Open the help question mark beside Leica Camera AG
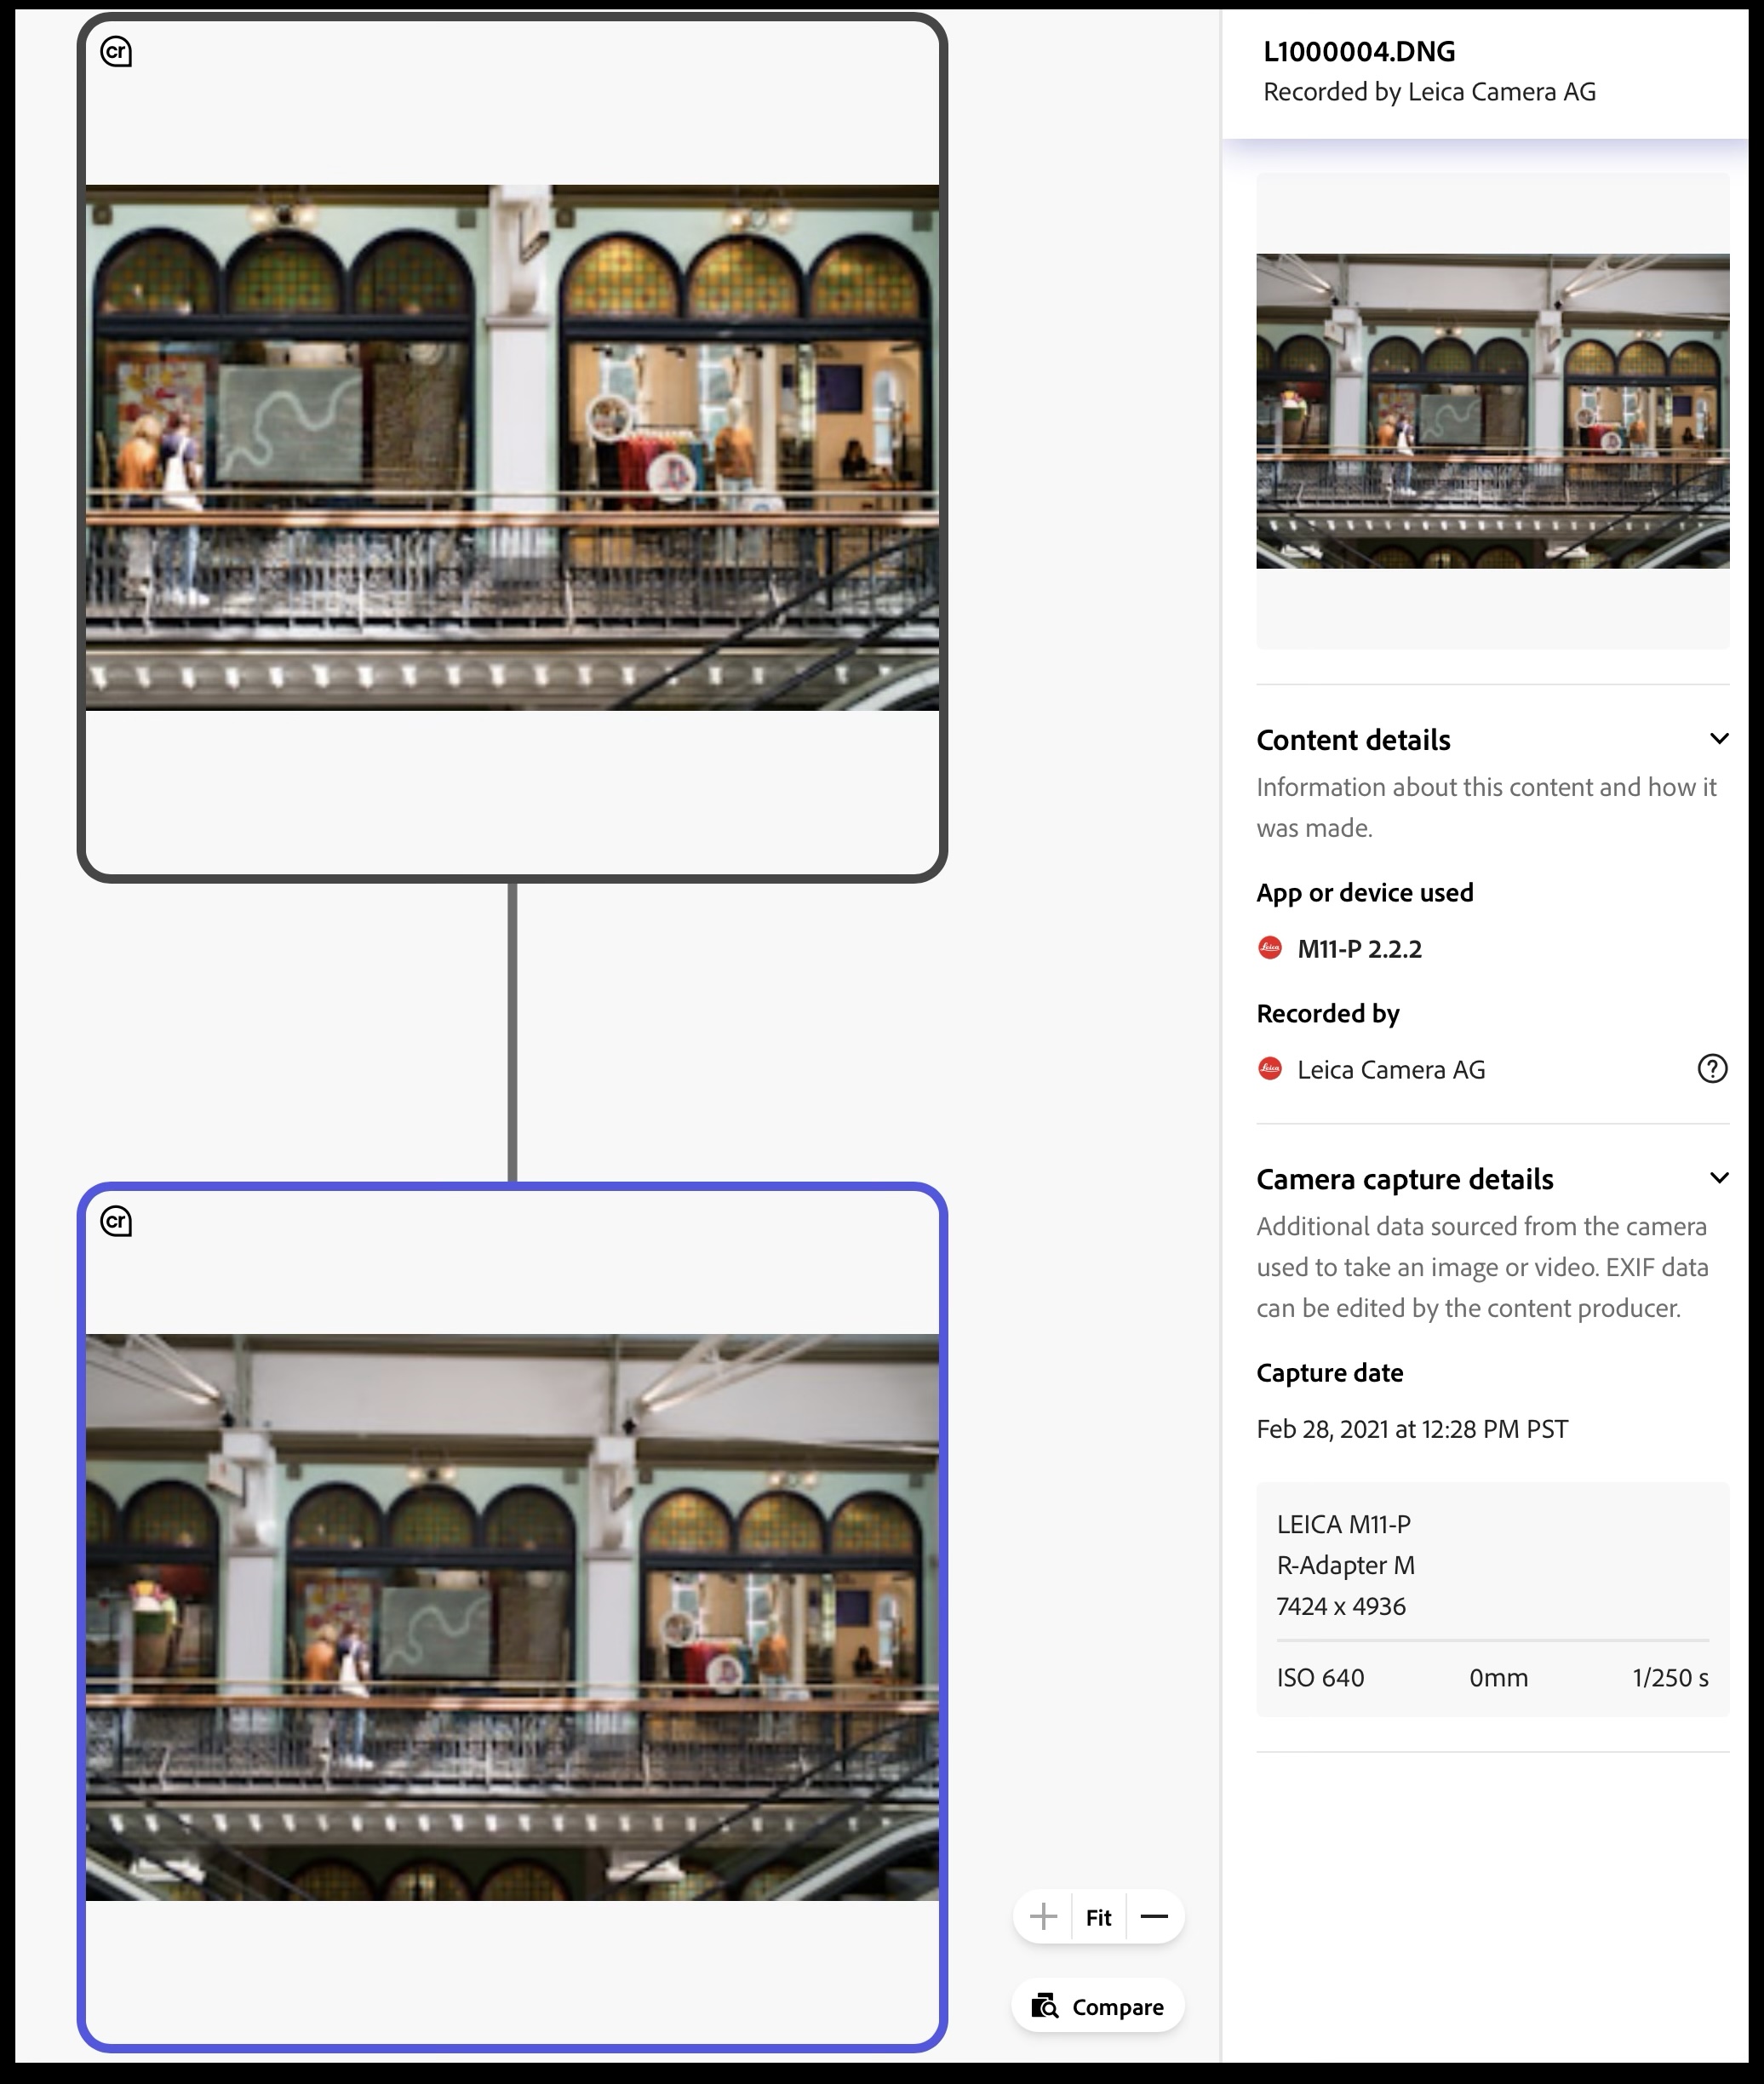This screenshot has width=1764, height=2084. [1712, 1069]
